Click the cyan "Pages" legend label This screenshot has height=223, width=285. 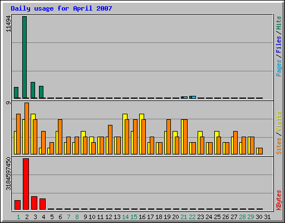coord(278,68)
